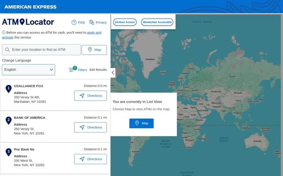
Task: Open the English language dropdown
Action: coord(28,70)
